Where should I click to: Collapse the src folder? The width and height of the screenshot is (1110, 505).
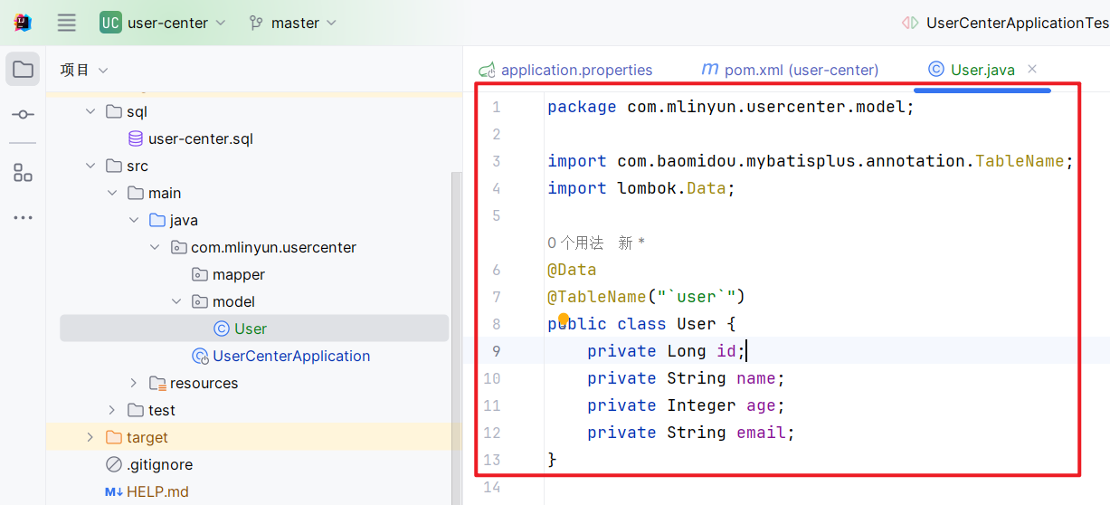tap(90, 166)
